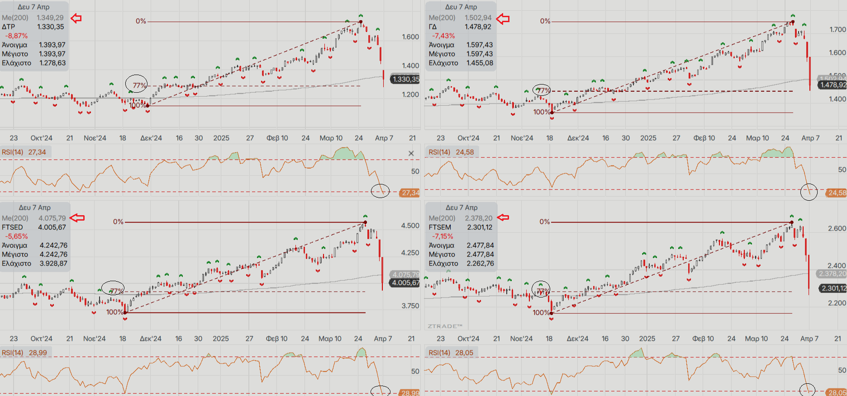Click the Οκτ'24 date label in FTSED chart
The height and width of the screenshot is (396, 847).
pos(41,338)
